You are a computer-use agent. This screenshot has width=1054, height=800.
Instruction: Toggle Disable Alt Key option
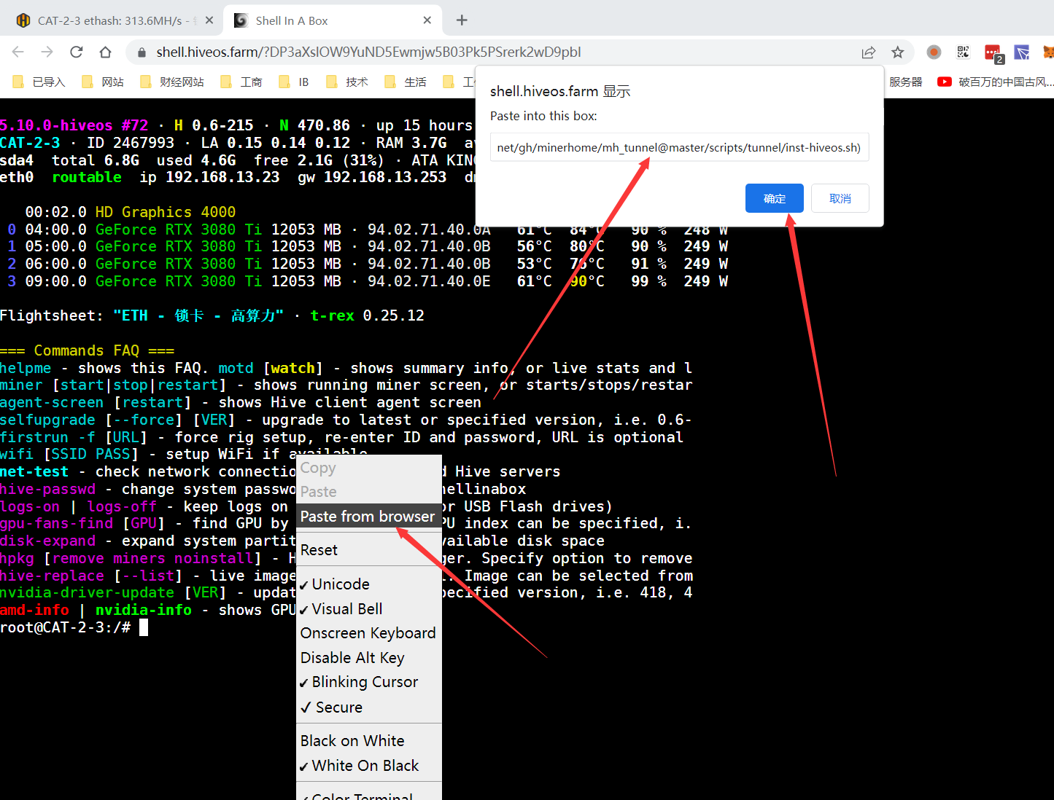369,658
